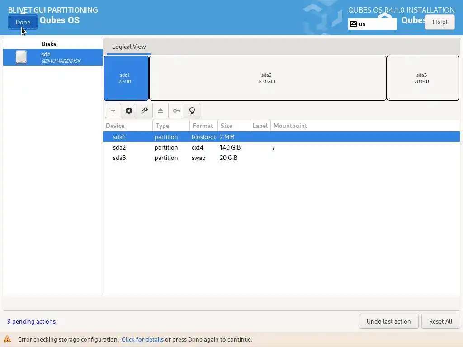
Task: Click the delete selected device icon
Action: pyautogui.click(x=129, y=111)
